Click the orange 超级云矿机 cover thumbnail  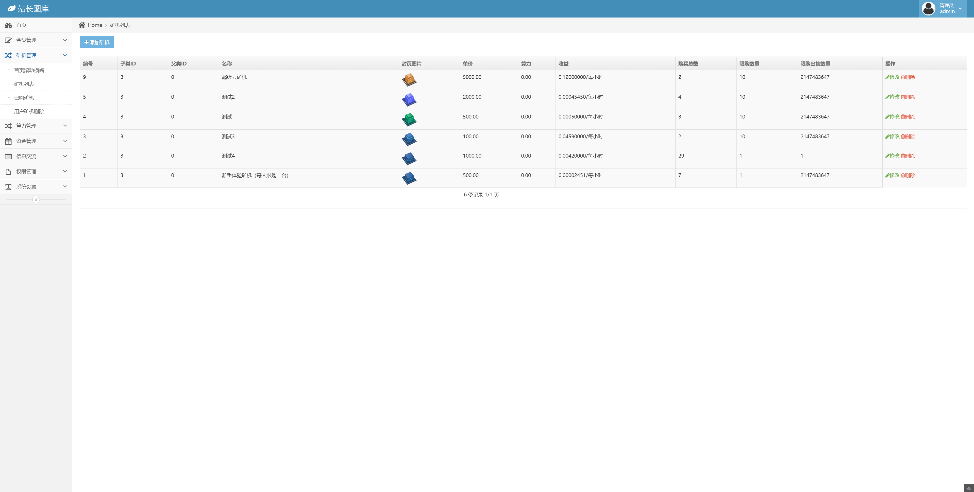[x=409, y=80]
